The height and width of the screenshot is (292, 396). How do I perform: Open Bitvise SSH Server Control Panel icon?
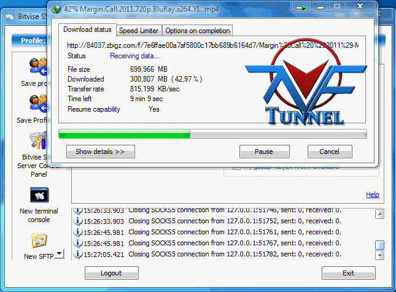tap(39, 140)
